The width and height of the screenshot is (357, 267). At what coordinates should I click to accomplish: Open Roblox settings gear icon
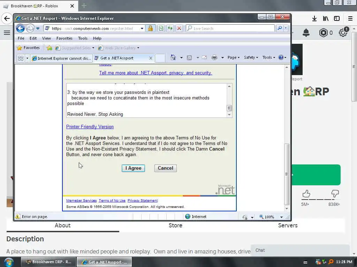tap(343, 33)
